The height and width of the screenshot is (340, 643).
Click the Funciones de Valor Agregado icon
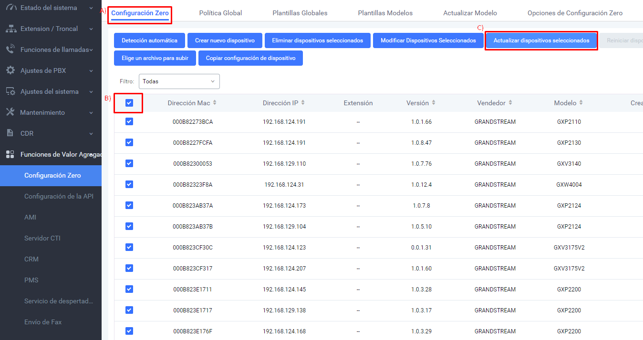pyautogui.click(x=10, y=154)
